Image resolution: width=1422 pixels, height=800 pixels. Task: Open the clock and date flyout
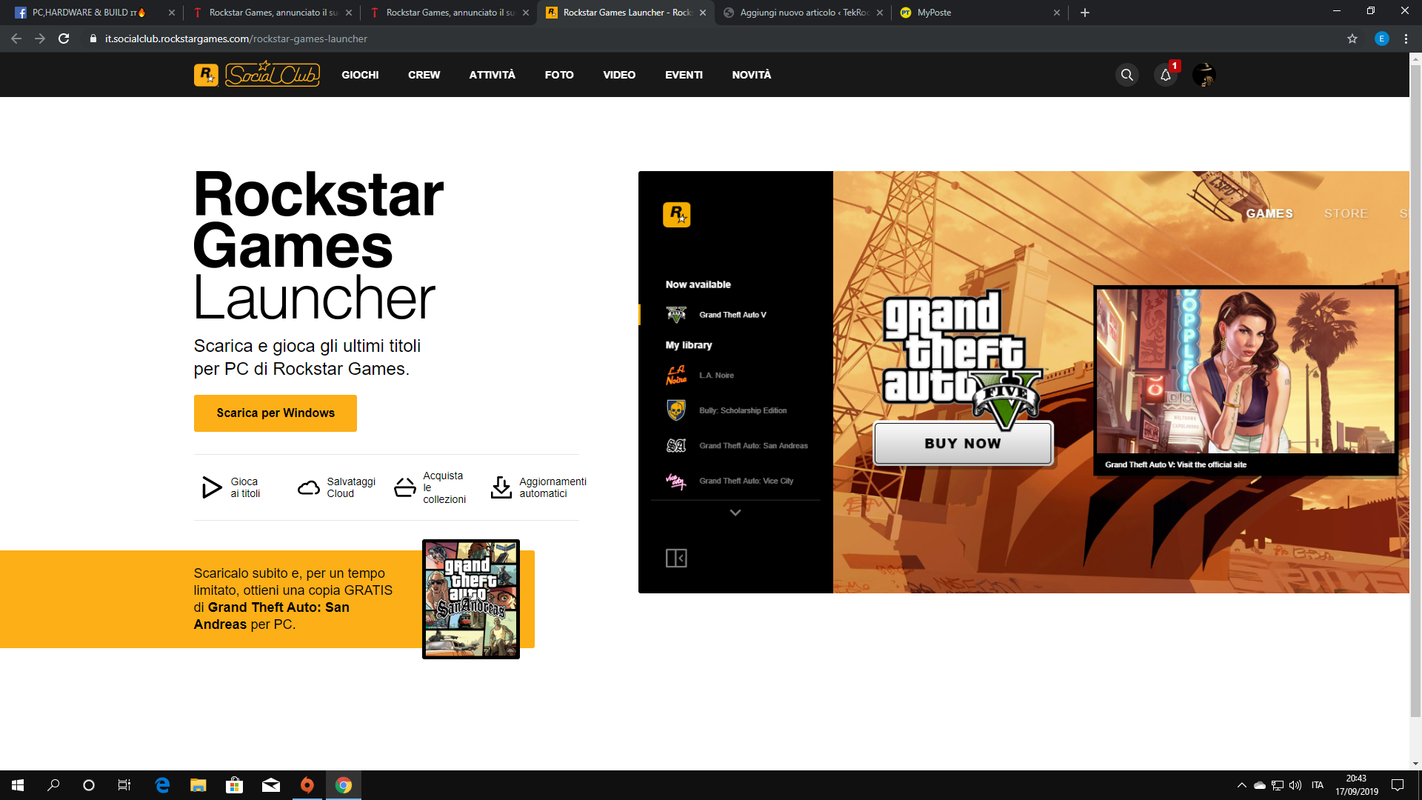(1357, 785)
